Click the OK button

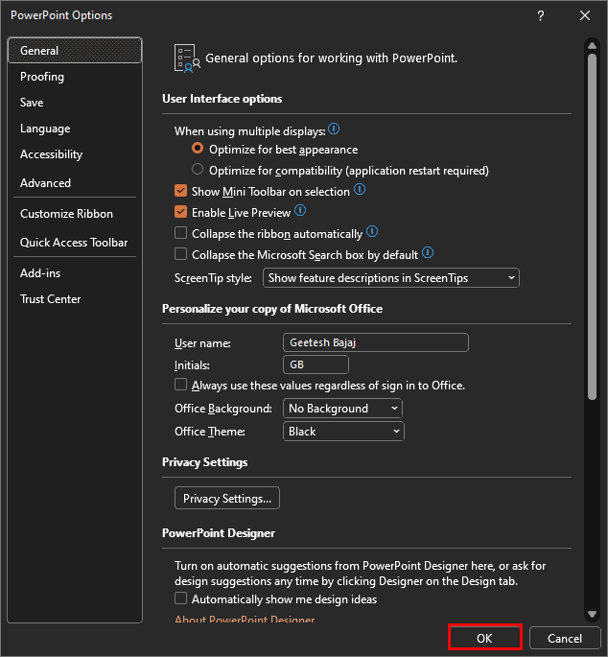[485, 638]
